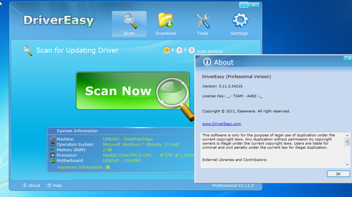The image size is (352, 197).
Task: Open About link in footer
Action: click(x=31, y=185)
